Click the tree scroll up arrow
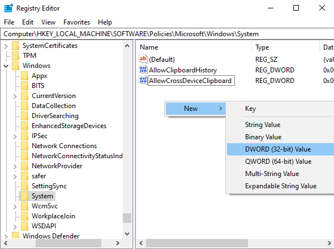This screenshot has height=249, width=334. pos(127,46)
